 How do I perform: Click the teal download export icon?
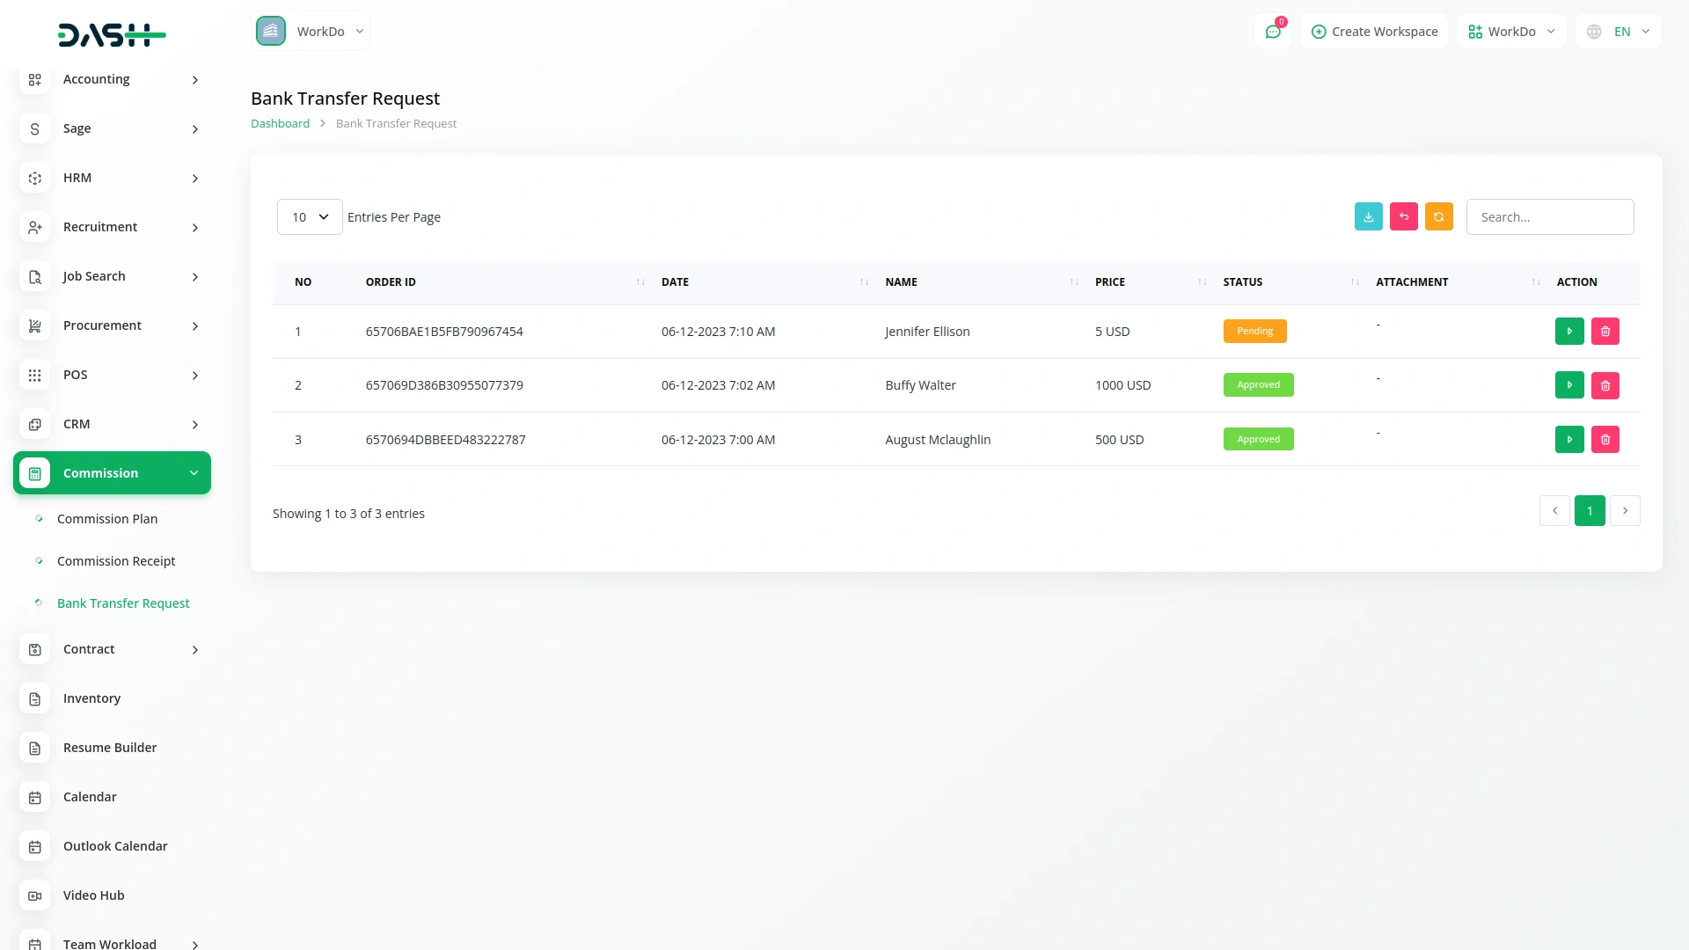tap(1368, 216)
